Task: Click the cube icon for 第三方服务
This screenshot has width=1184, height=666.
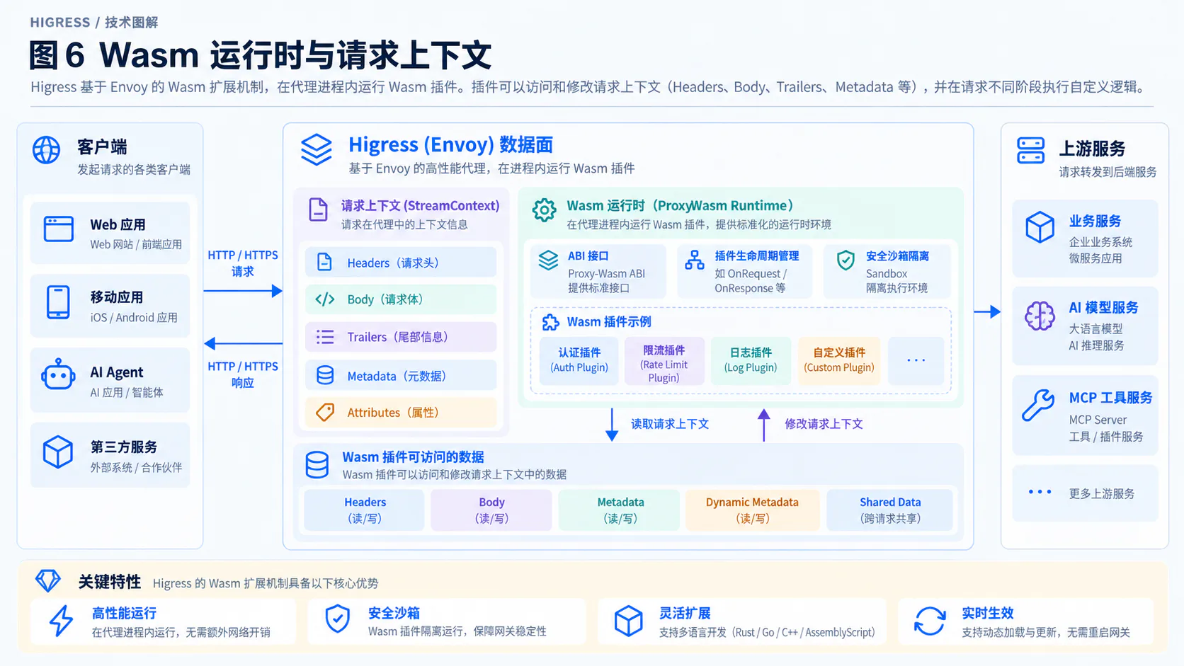Action: 58,452
